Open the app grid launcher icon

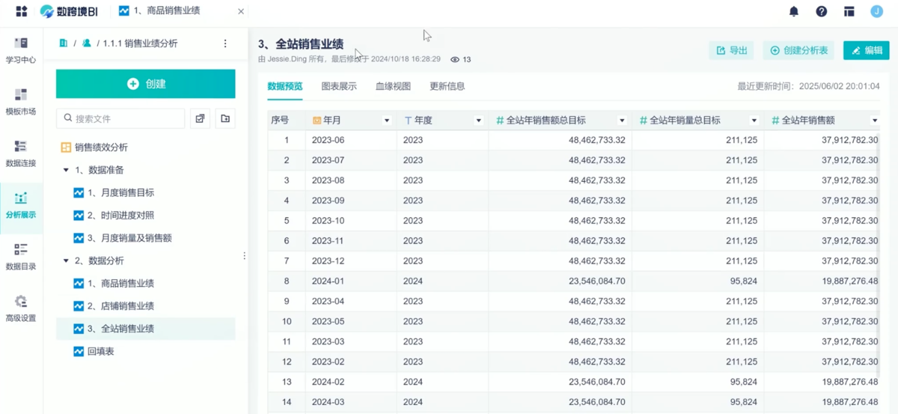pyautogui.click(x=21, y=11)
